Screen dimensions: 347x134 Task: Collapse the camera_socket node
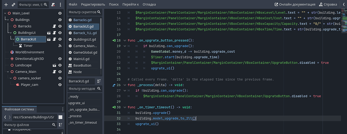[x=11, y=78]
